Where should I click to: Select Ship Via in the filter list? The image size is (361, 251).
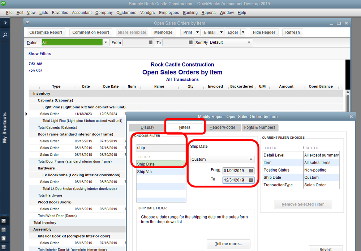[x=161, y=172]
